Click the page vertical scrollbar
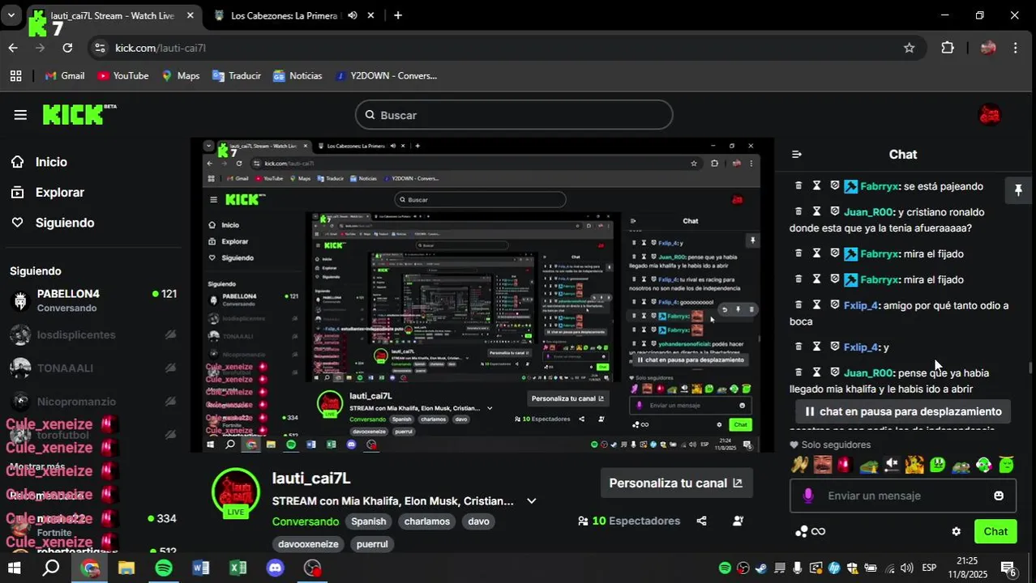The width and height of the screenshot is (1036, 583). tap(1031, 368)
